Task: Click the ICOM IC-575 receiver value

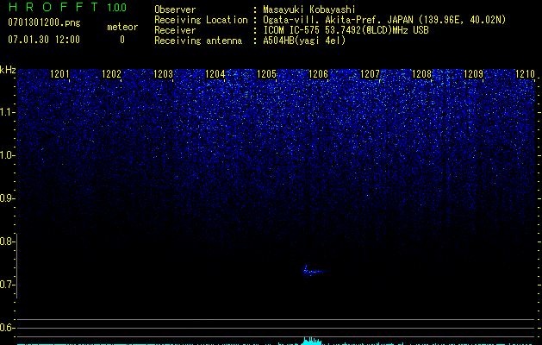Action: tap(346, 30)
